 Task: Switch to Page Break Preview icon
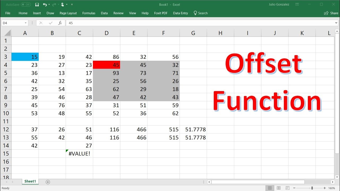287,188
